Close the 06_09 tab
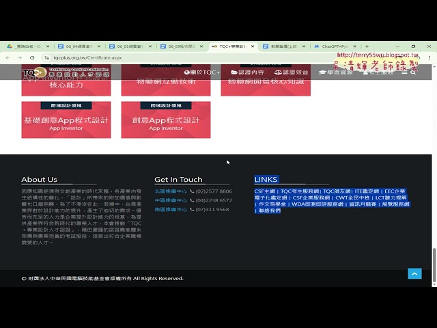Viewport: 437px width, 328px height. click(201, 46)
